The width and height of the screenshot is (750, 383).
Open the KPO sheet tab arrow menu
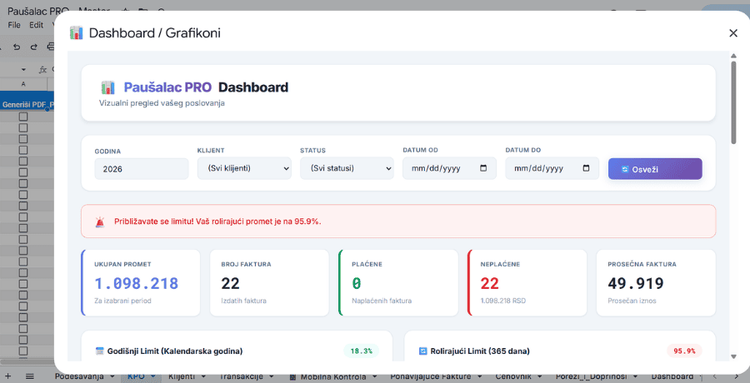click(153, 377)
